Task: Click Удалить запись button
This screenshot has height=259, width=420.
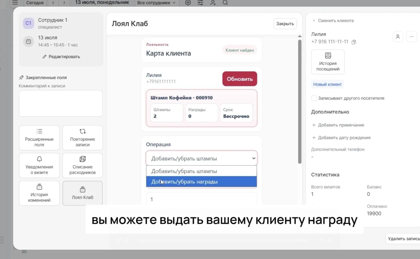Action: click(x=403, y=239)
